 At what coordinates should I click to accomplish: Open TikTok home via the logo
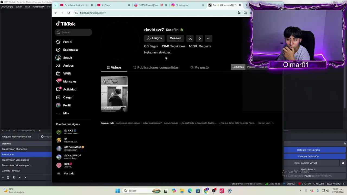(x=65, y=24)
